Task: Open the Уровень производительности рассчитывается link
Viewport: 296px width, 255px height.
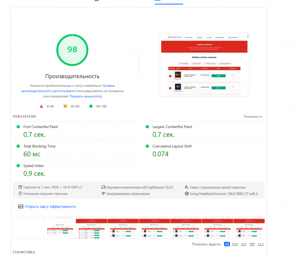Action: (68, 88)
